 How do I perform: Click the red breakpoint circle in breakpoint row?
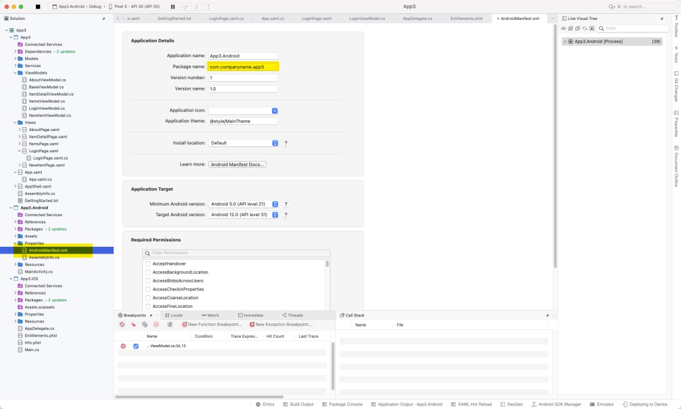tap(123, 346)
